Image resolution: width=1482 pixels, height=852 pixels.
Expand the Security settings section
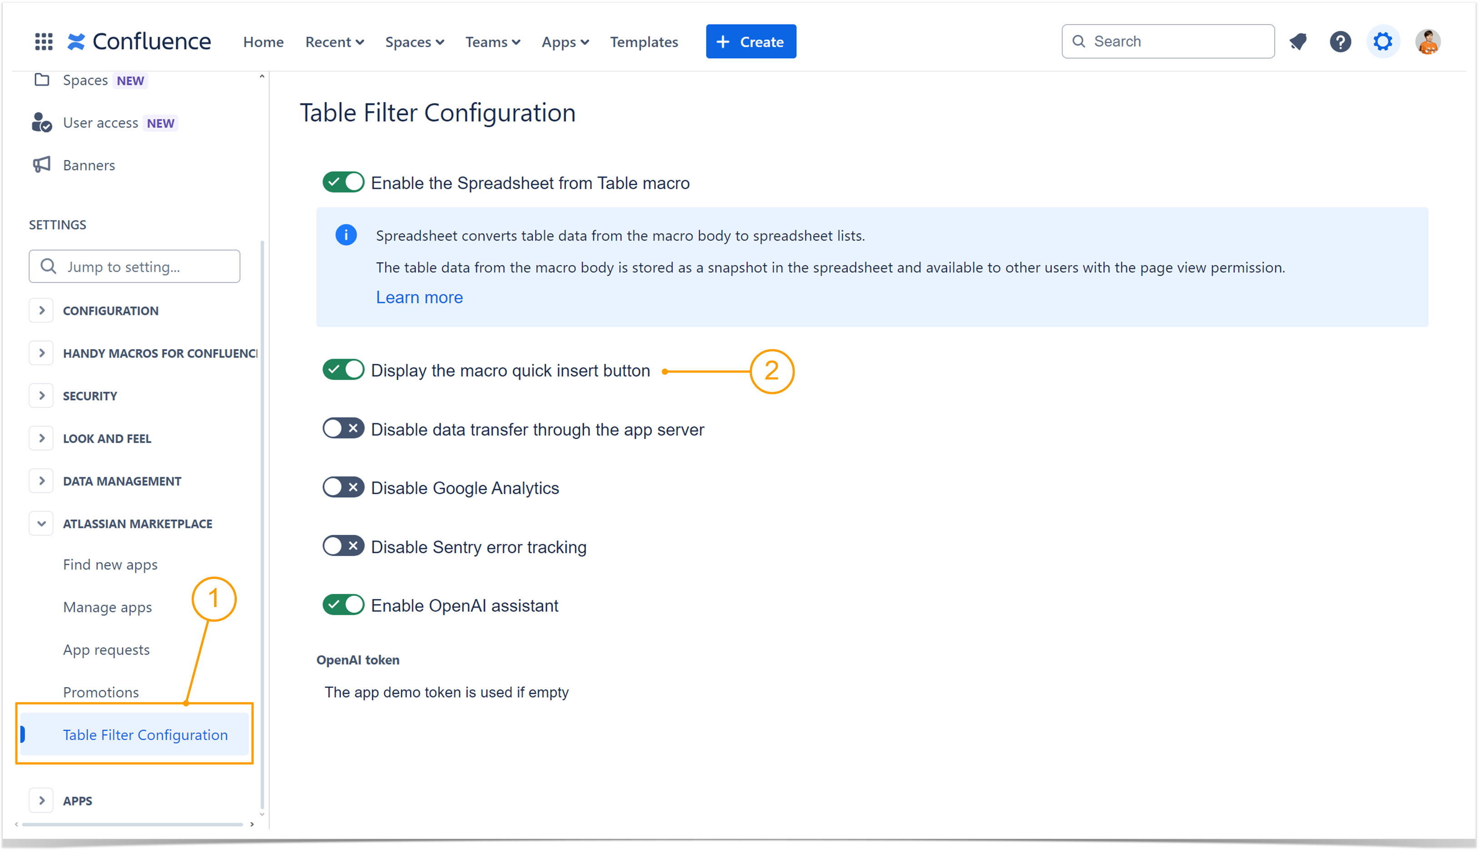click(x=41, y=396)
